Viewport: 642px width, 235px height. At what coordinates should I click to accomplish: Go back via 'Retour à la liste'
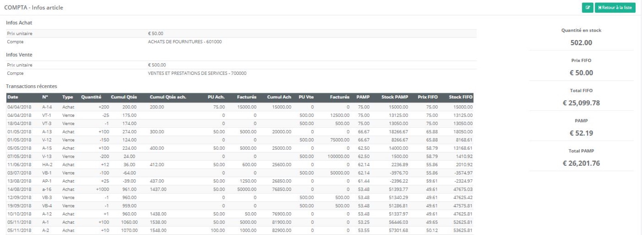[x=615, y=8]
